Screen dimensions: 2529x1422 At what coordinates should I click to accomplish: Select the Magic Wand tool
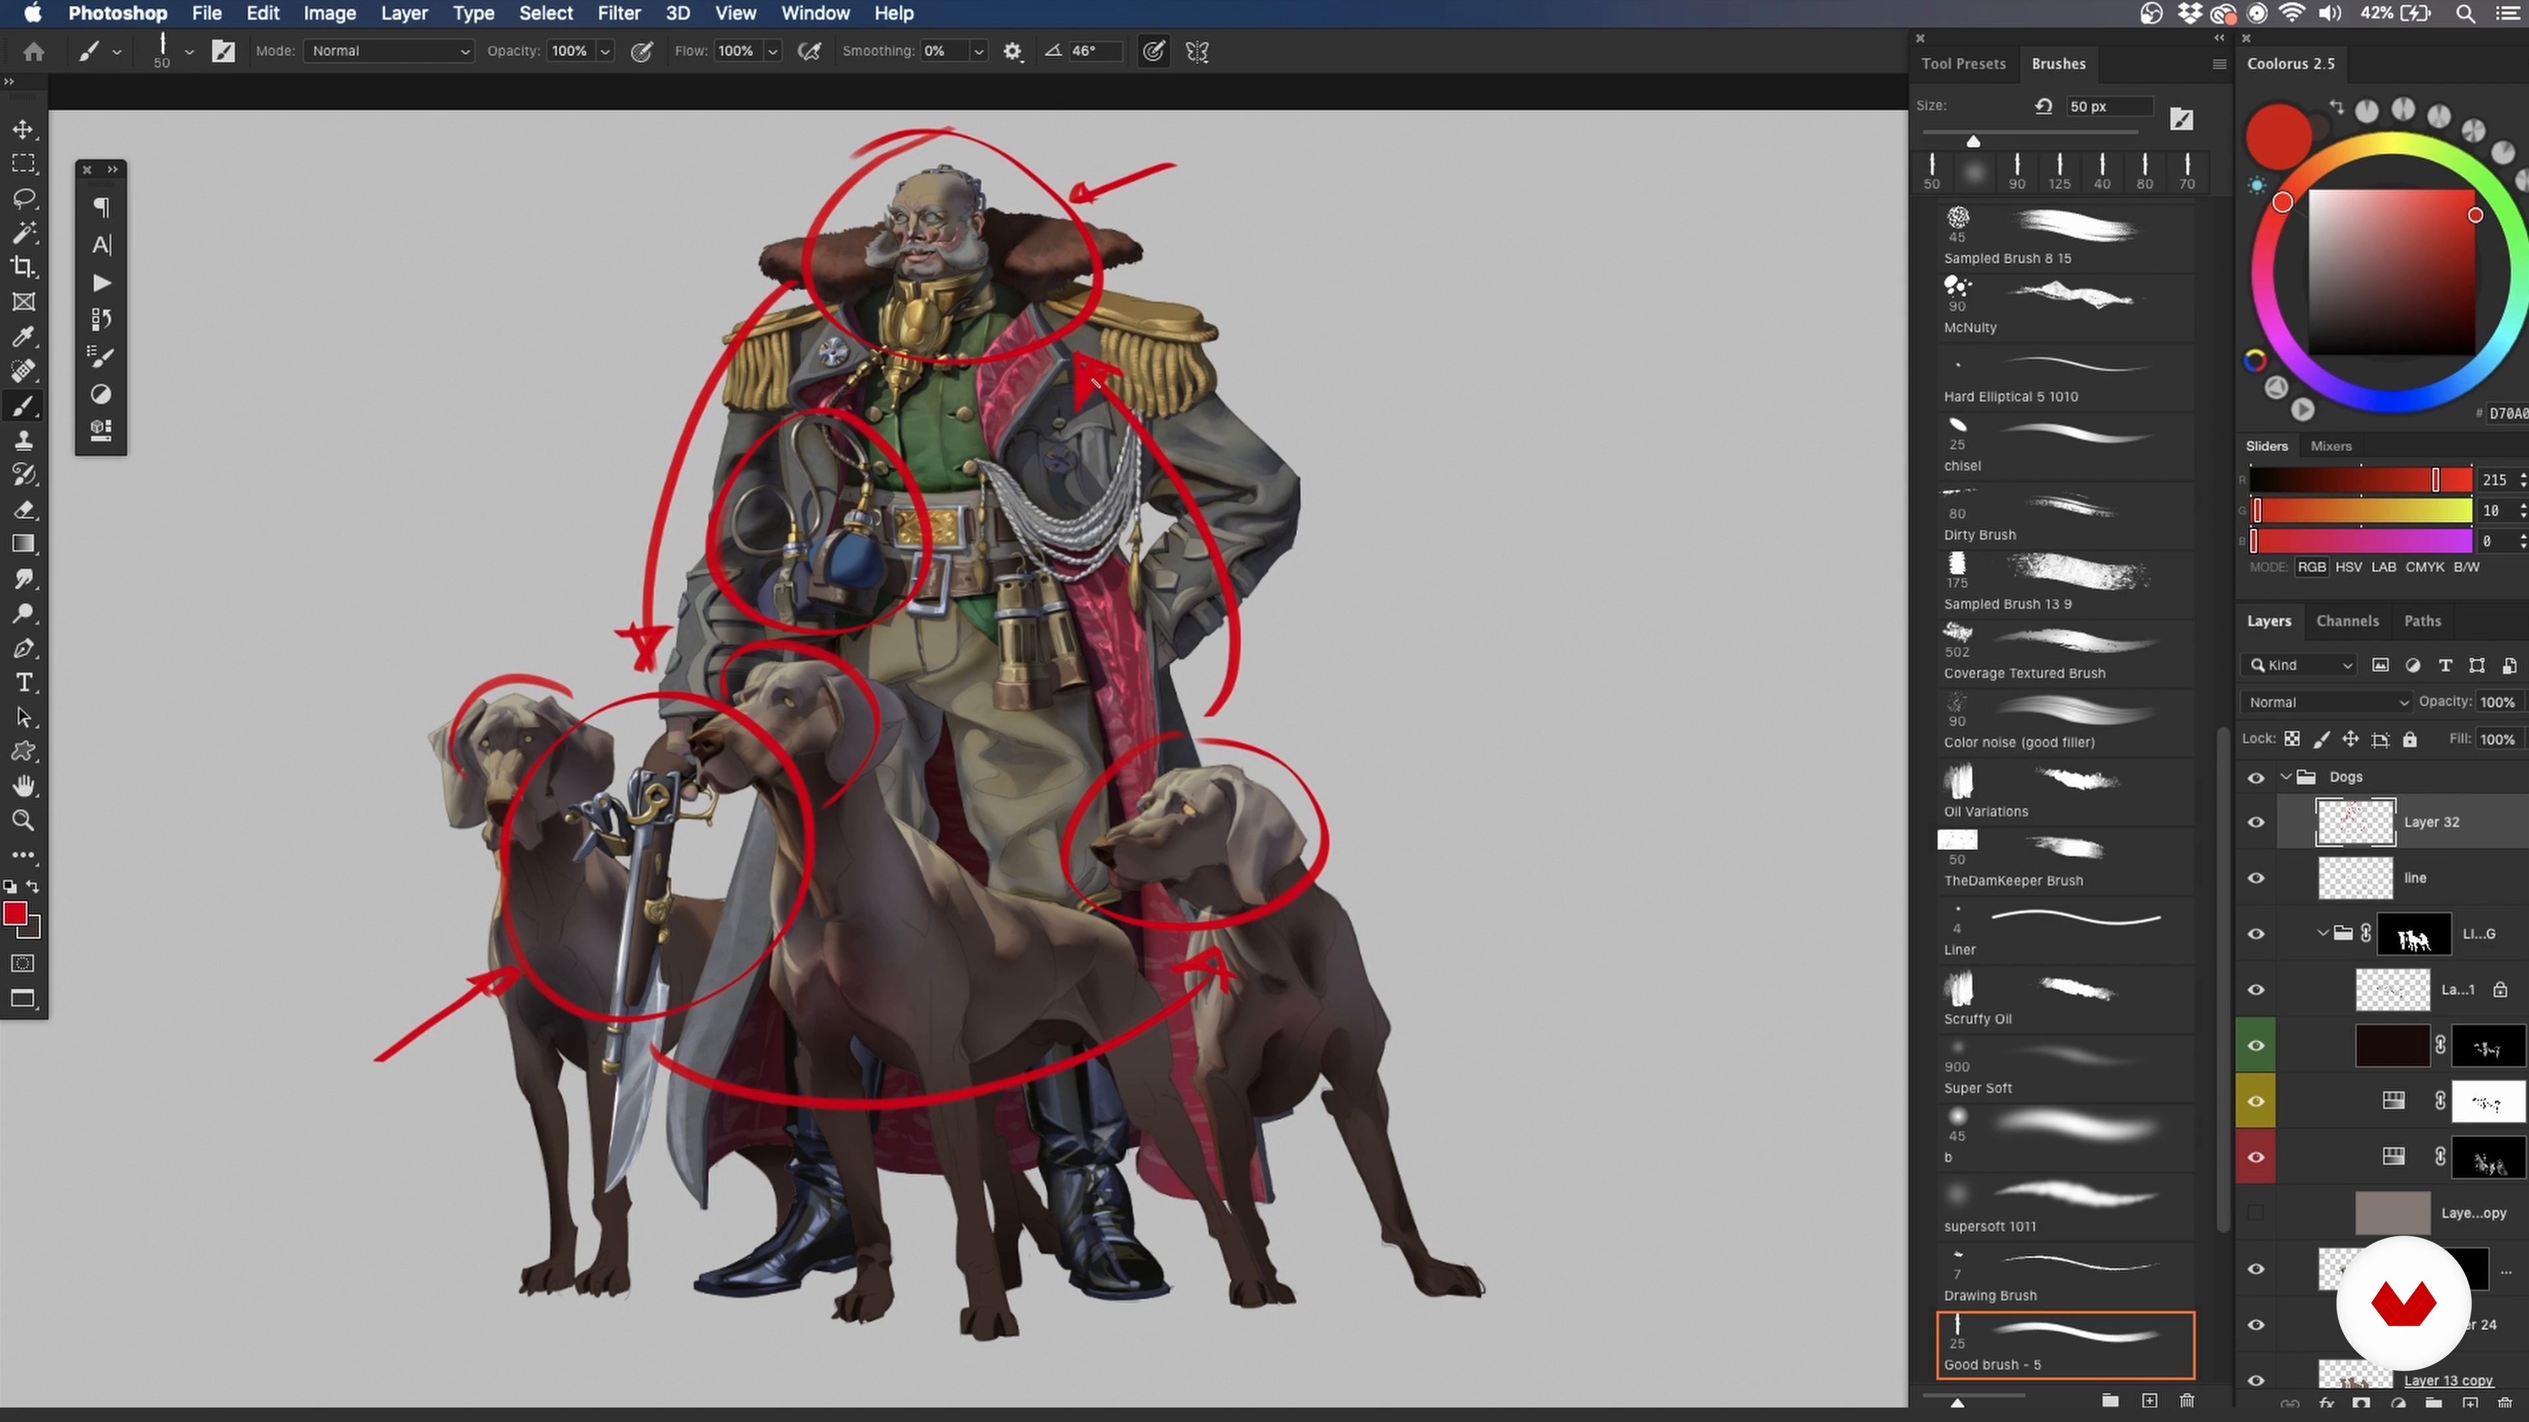coord(24,232)
